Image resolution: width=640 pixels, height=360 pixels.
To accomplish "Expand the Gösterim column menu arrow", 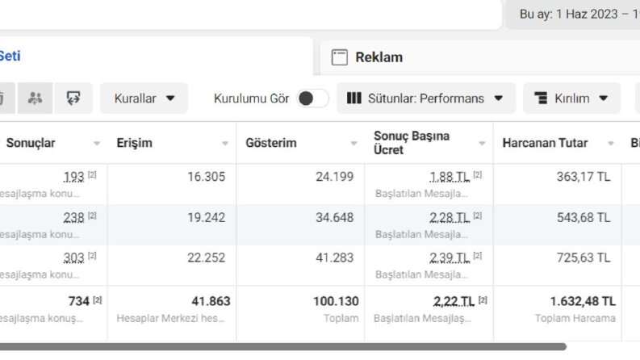I will coord(353,143).
